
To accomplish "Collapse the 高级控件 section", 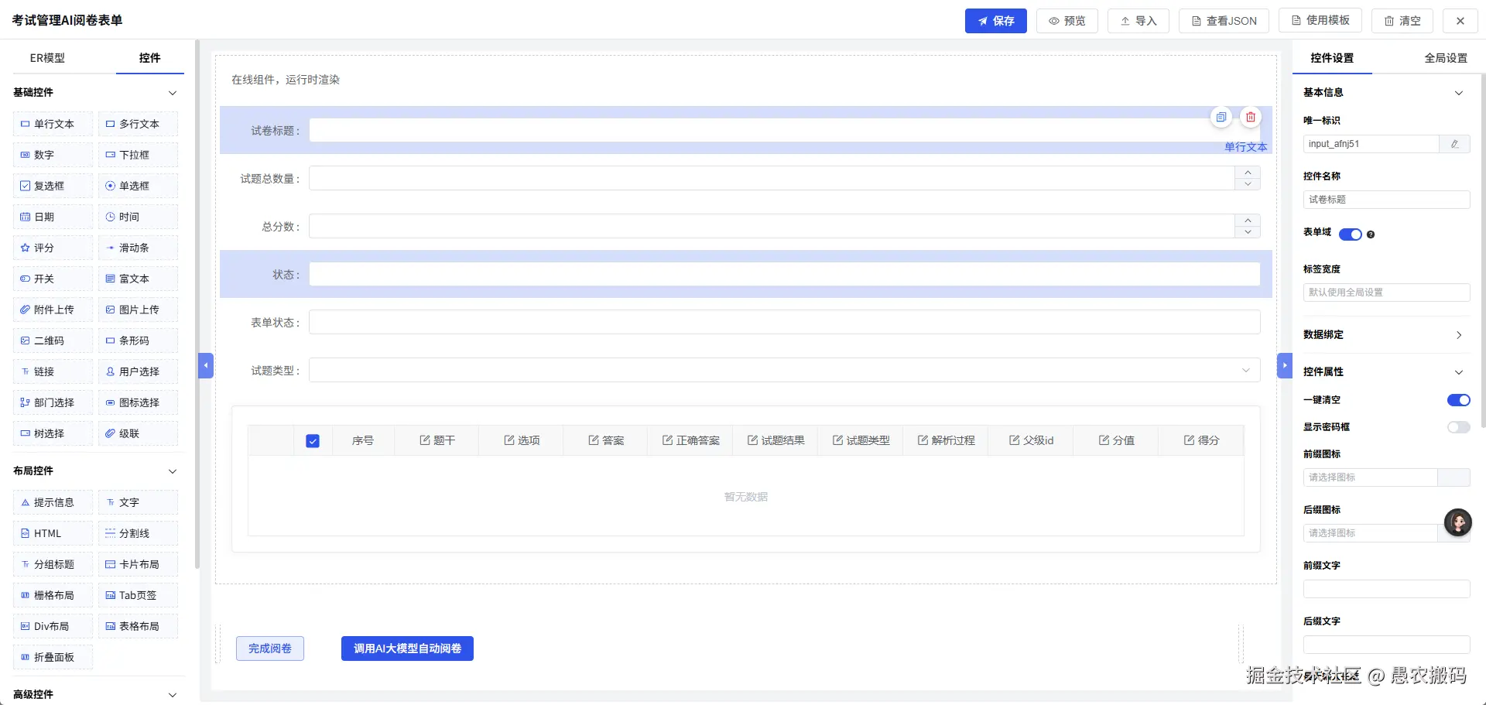I will point(173,695).
